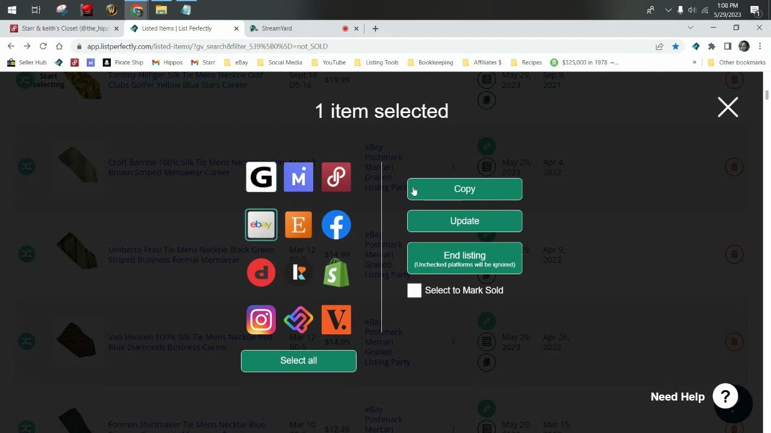Viewport: 771px width, 433px height.
Task: Close the item selected overlay
Action: 728,108
